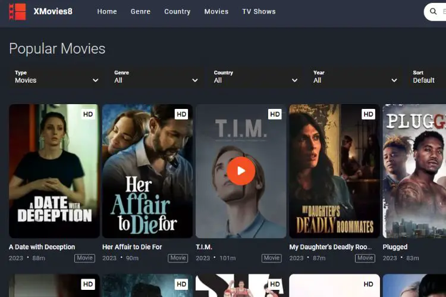Click Movie tag under T.I.M.

pos(272,258)
